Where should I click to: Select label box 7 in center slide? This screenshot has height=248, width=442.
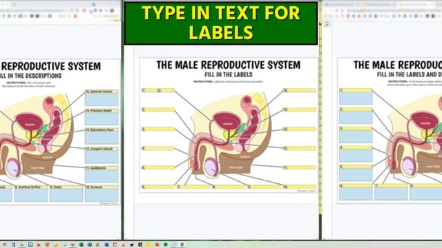(x=193, y=187)
